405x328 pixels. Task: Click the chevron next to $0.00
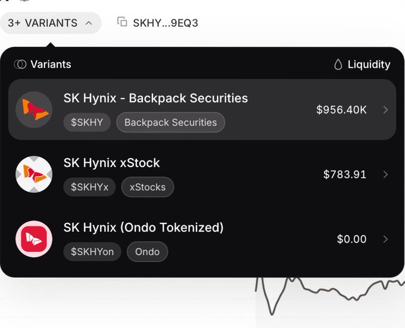385,239
